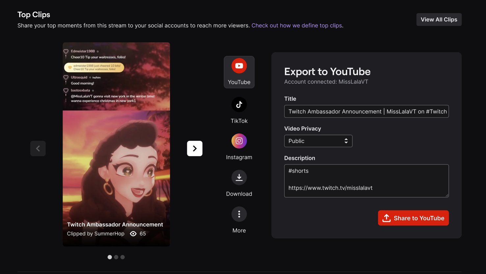
Task: Jump to second carousel dot
Action: pos(116,257)
